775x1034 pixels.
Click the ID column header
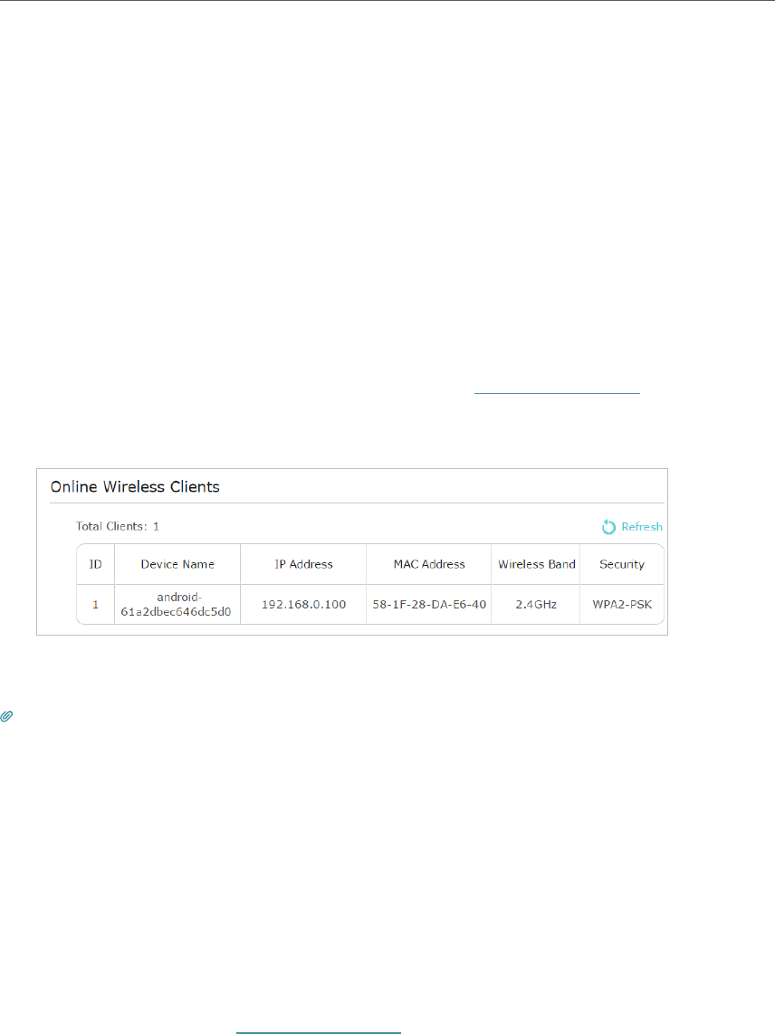[x=96, y=564]
